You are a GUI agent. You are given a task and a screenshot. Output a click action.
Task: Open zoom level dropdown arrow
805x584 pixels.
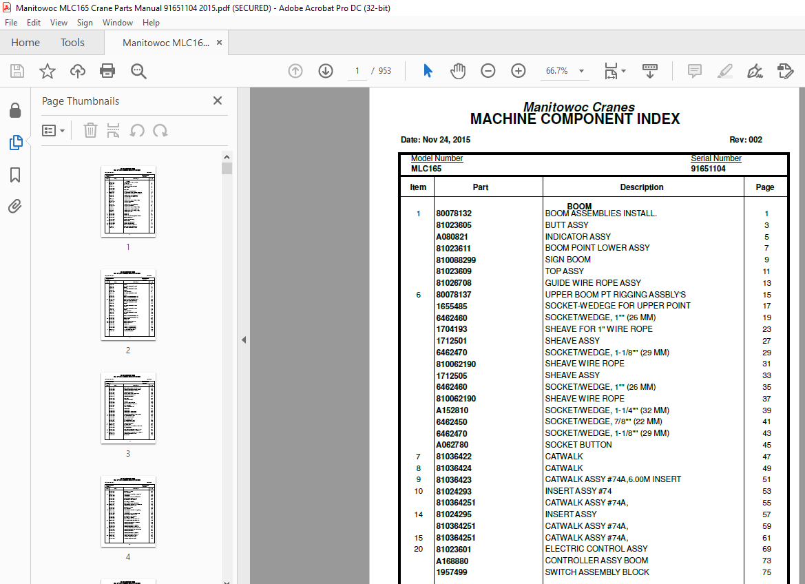coord(582,71)
